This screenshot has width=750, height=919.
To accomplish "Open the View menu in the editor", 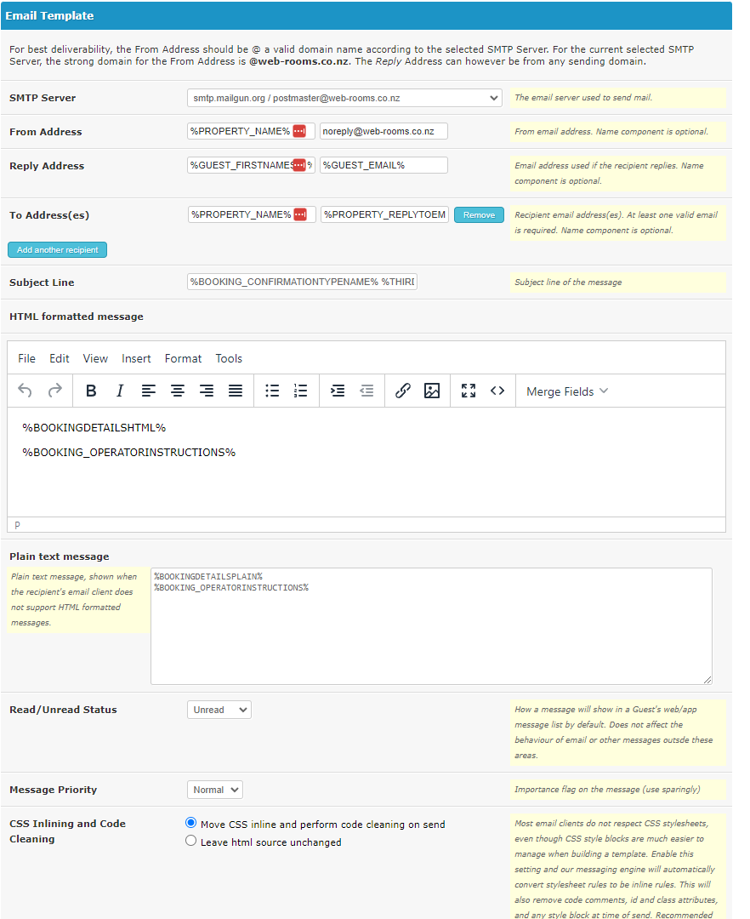I will (95, 359).
